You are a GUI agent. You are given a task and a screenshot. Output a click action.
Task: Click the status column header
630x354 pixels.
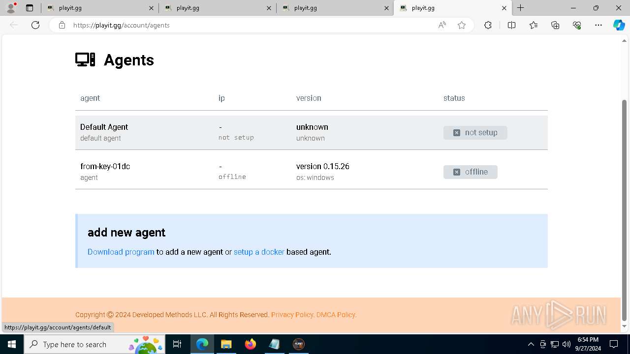(454, 98)
